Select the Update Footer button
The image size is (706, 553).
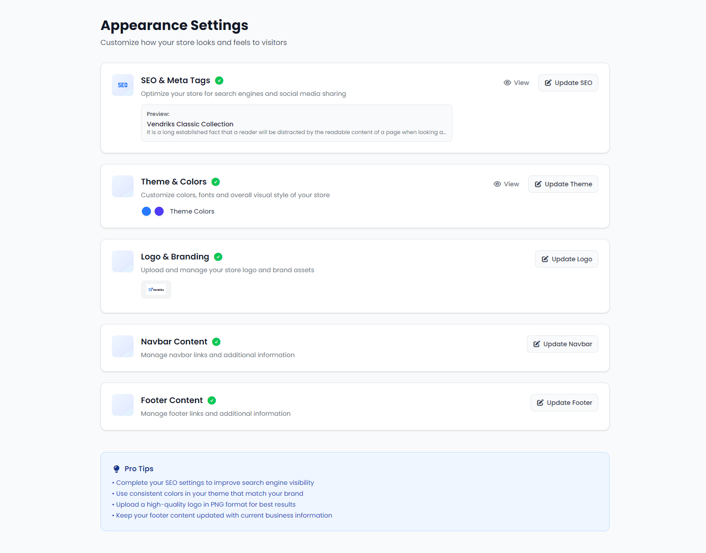[x=564, y=403]
